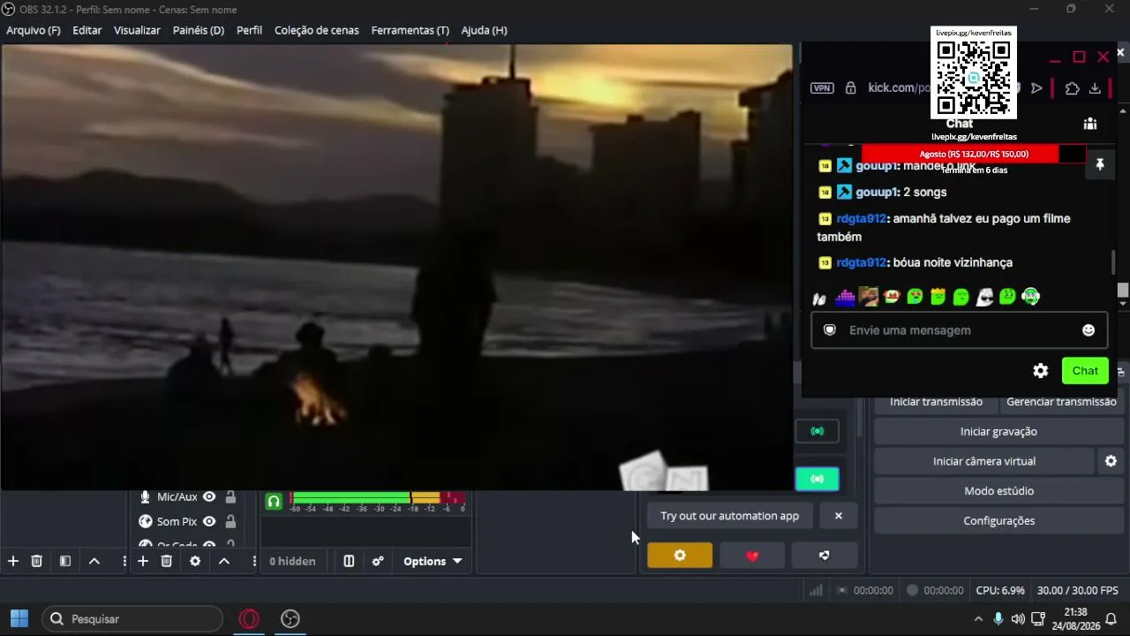
Task: Open the Ferramentas (T) menu
Action: pos(410,30)
